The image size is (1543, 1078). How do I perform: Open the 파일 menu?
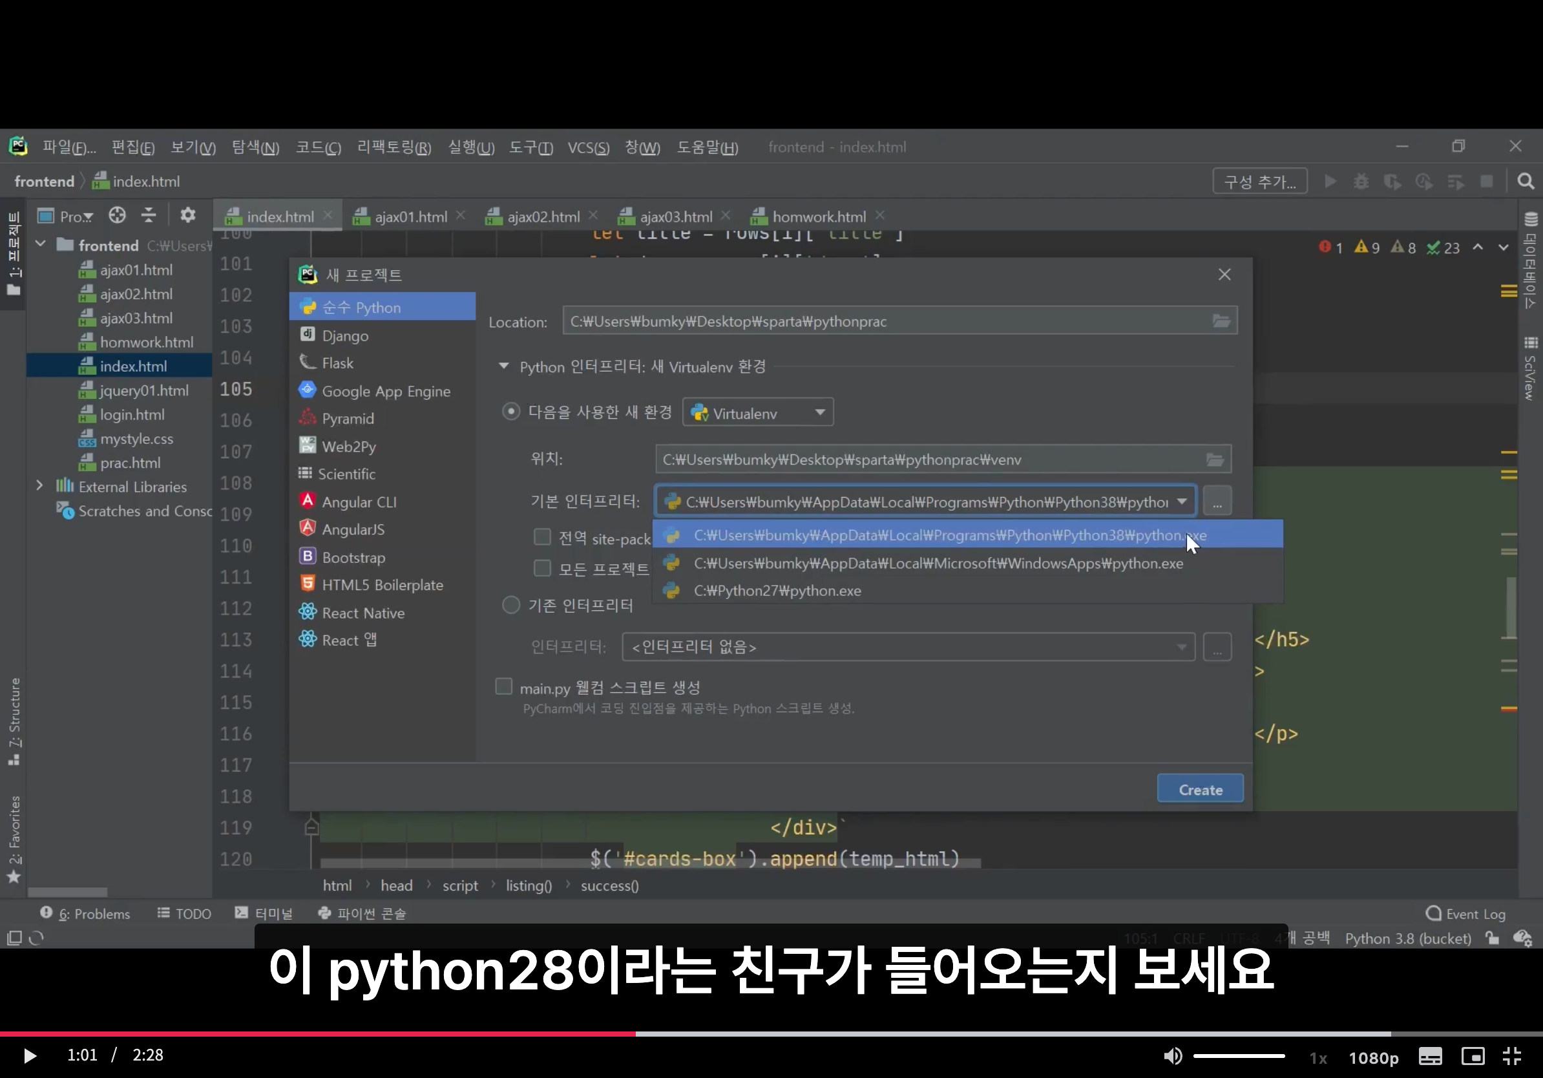[x=69, y=147]
